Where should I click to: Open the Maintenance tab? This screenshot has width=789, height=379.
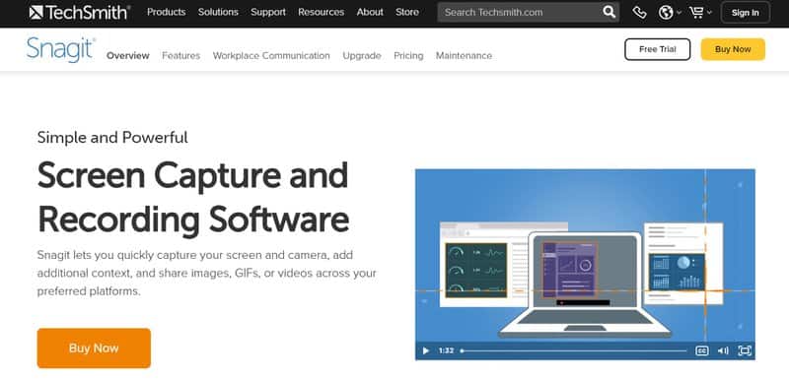tap(464, 56)
